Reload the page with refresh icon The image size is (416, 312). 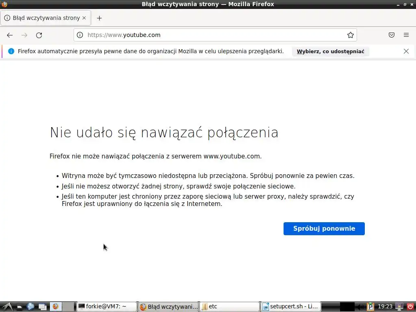click(x=39, y=35)
